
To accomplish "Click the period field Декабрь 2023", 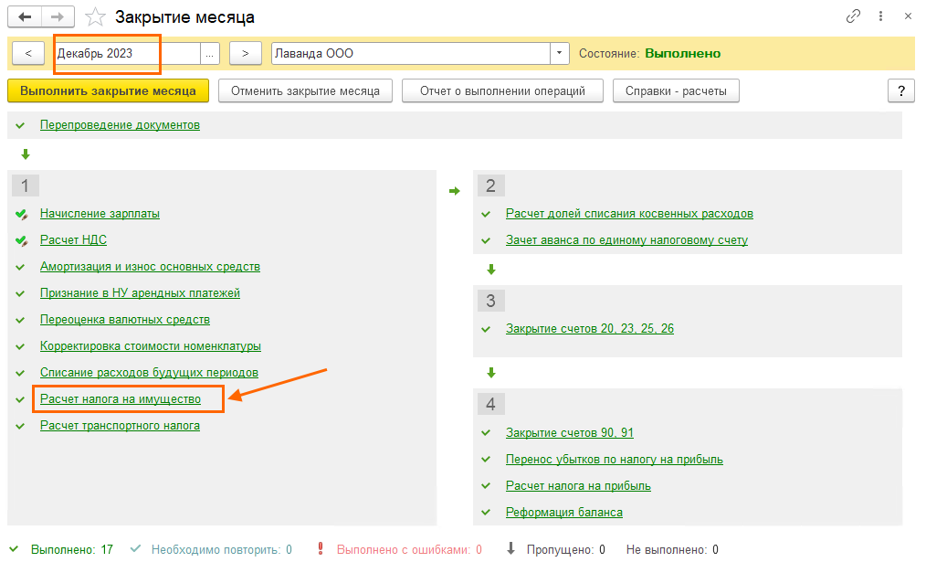I will point(126,53).
